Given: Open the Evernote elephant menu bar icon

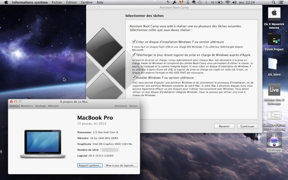Looking at the screenshot, I should pyautogui.click(x=194, y=3).
